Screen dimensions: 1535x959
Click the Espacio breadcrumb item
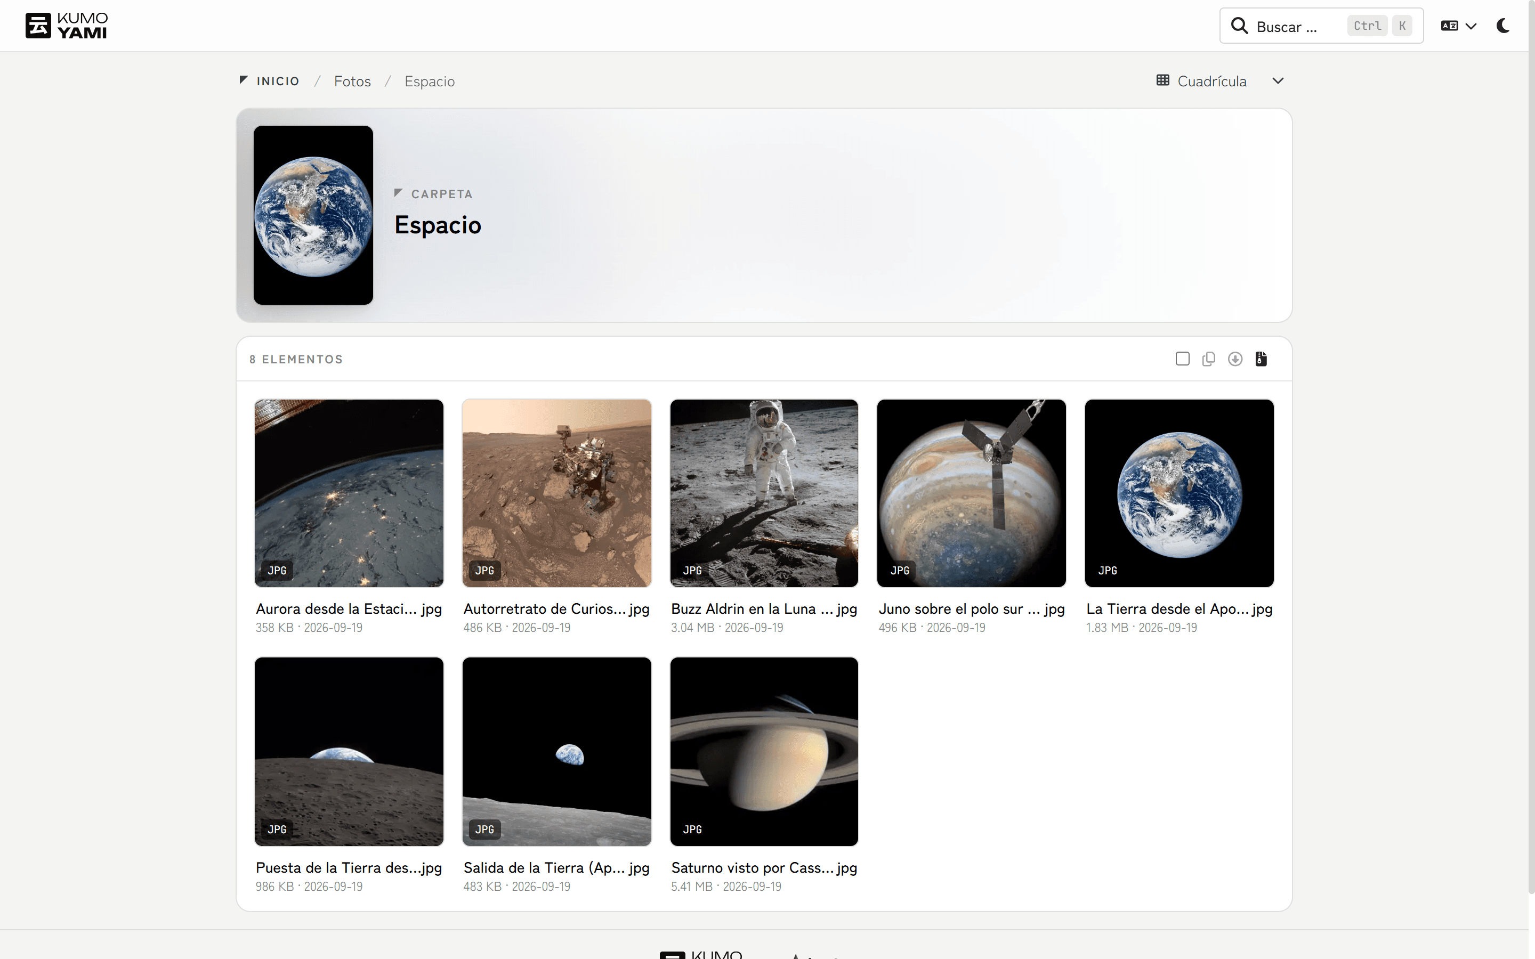pyautogui.click(x=430, y=81)
